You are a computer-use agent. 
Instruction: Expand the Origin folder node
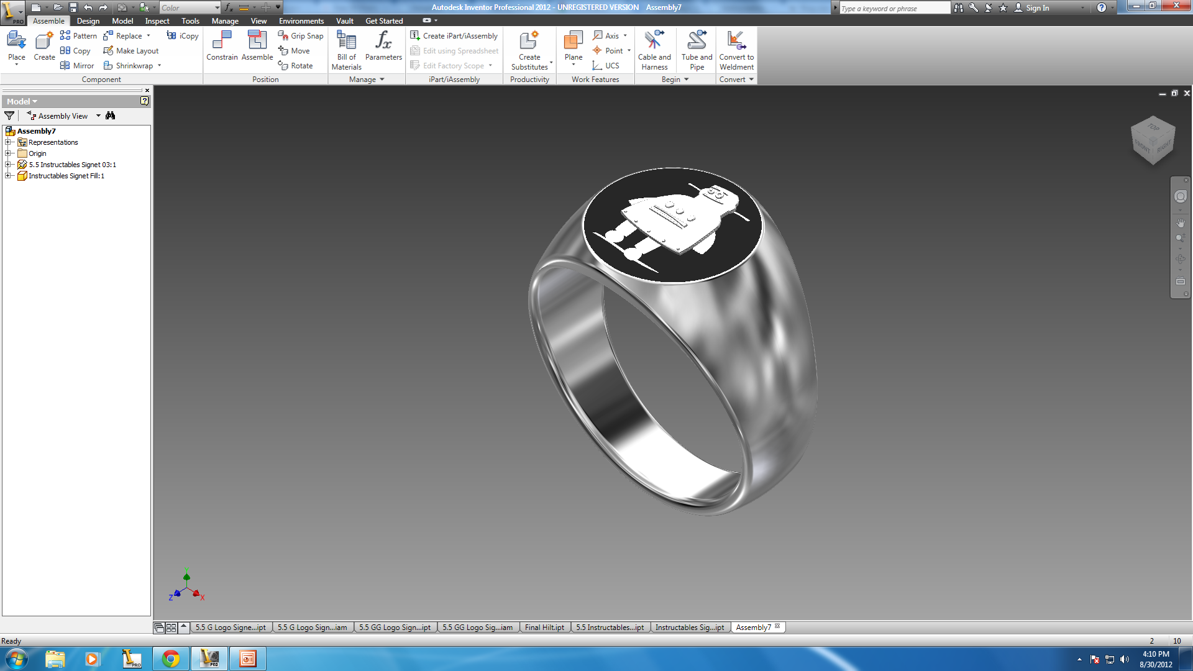(x=8, y=153)
